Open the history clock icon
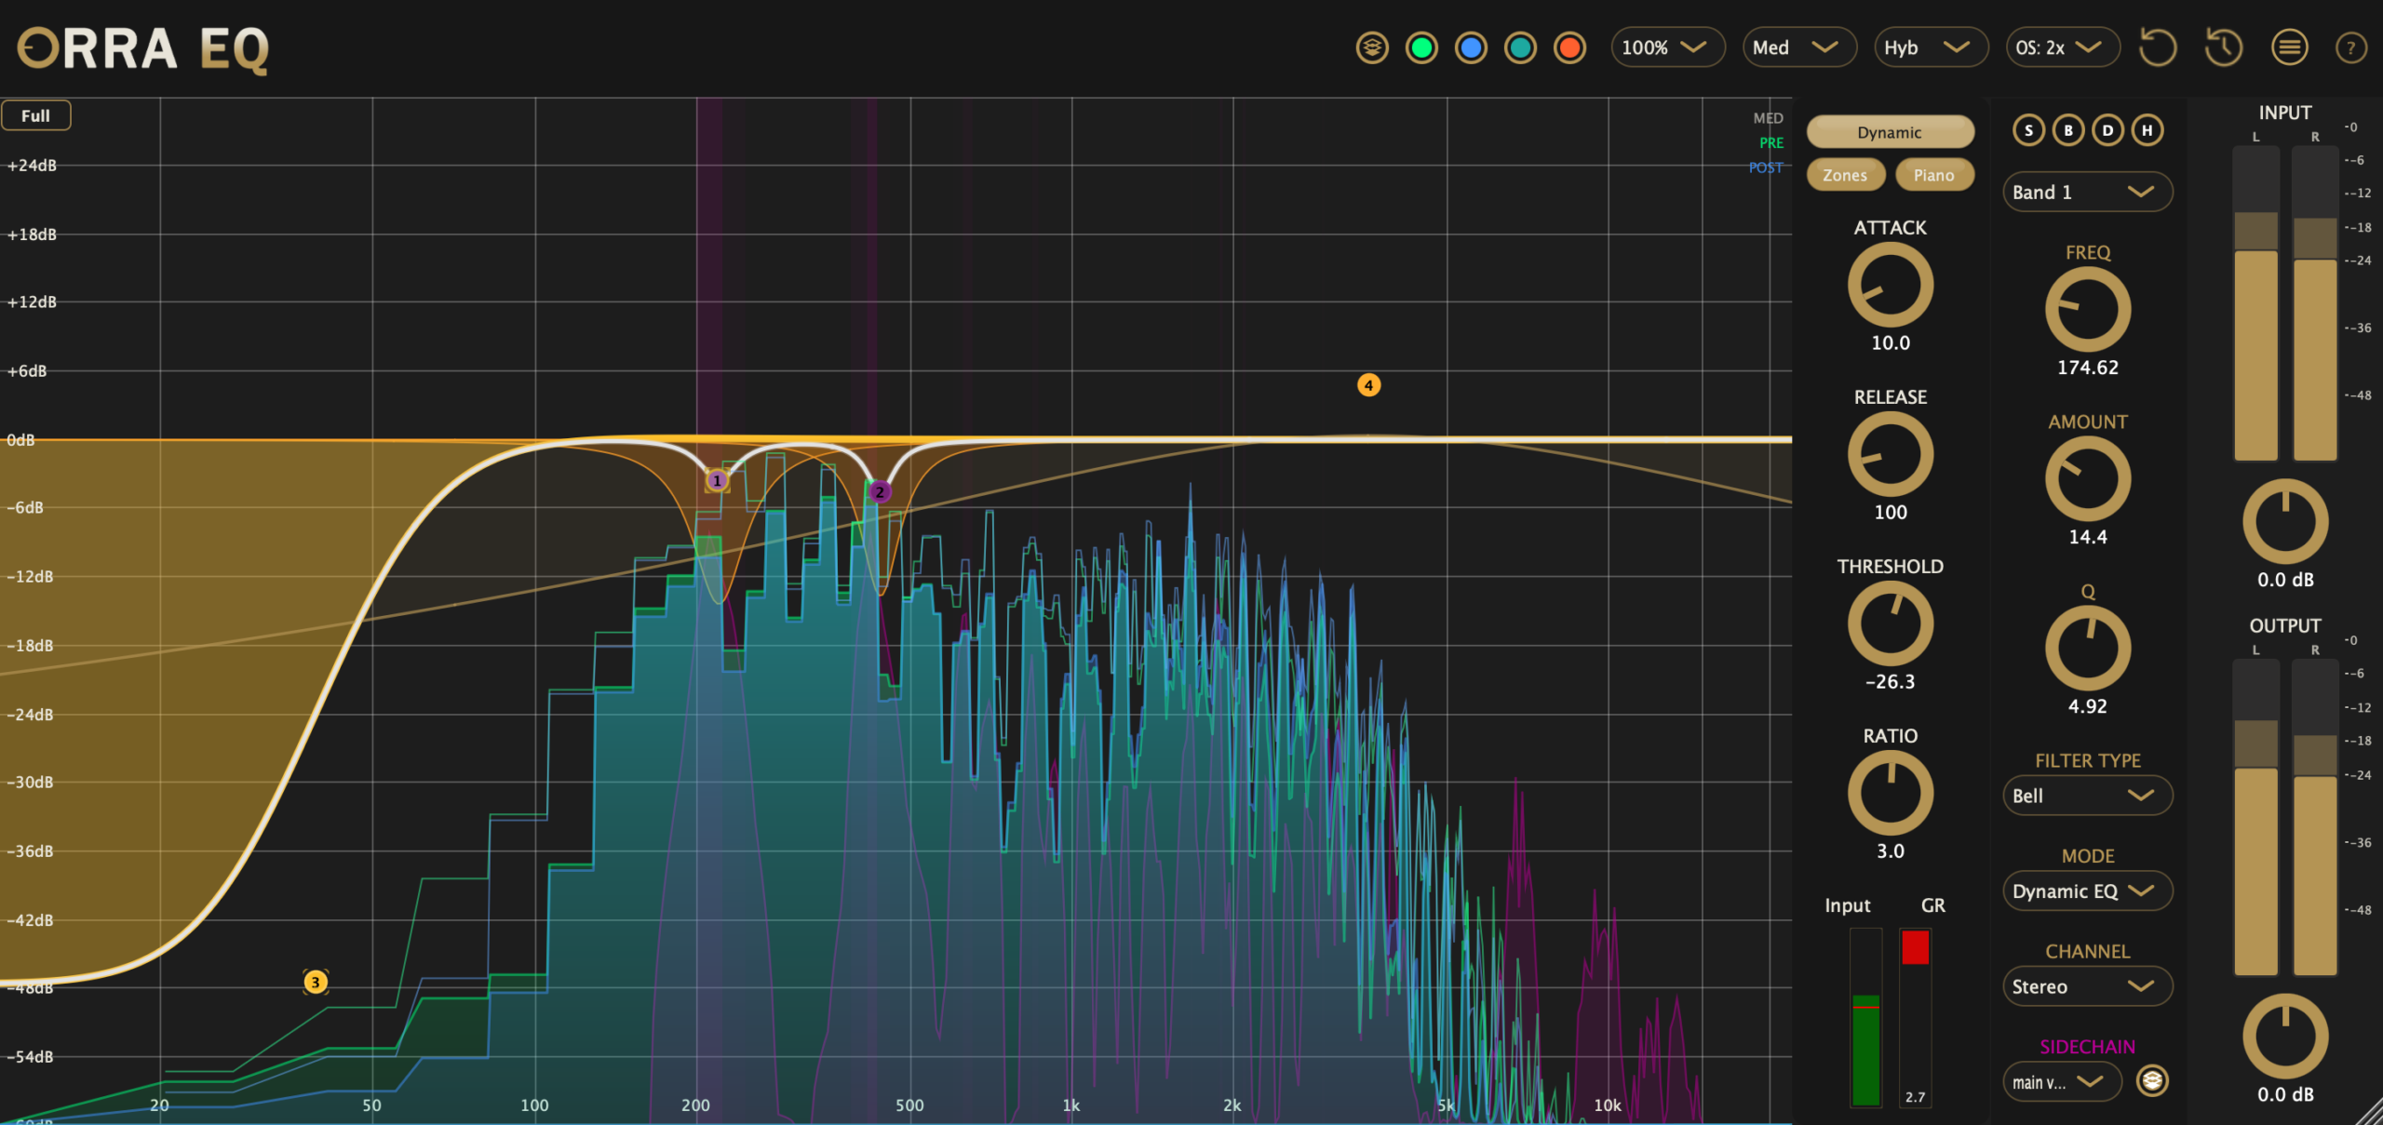The width and height of the screenshot is (2383, 1125). click(x=2223, y=47)
